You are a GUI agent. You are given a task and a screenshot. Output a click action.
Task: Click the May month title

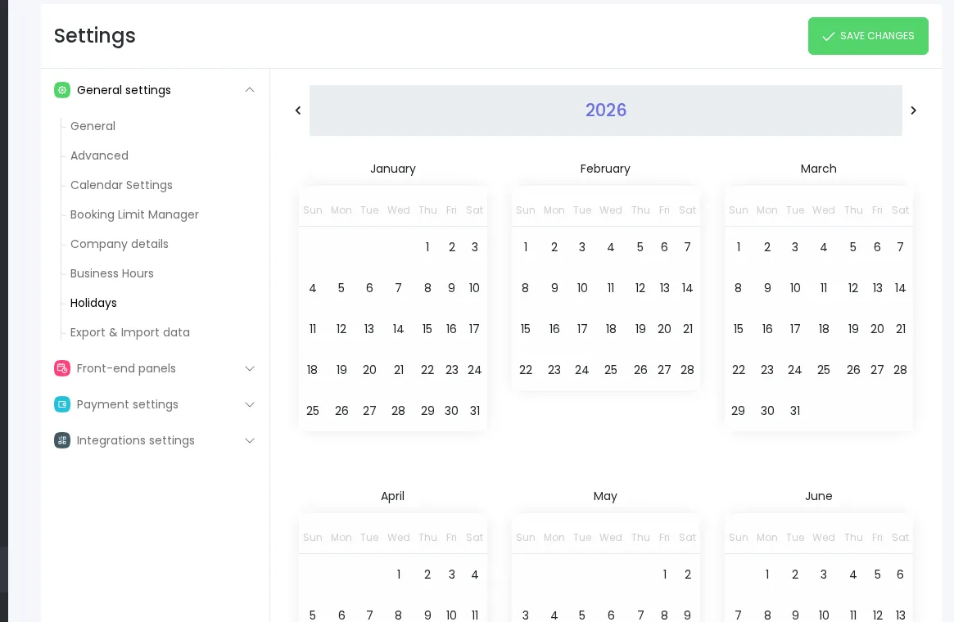[x=605, y=496]
